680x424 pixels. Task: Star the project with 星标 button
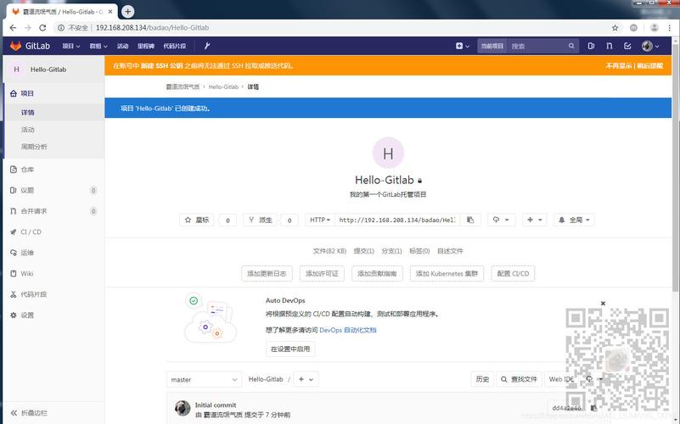coord(196,220)
